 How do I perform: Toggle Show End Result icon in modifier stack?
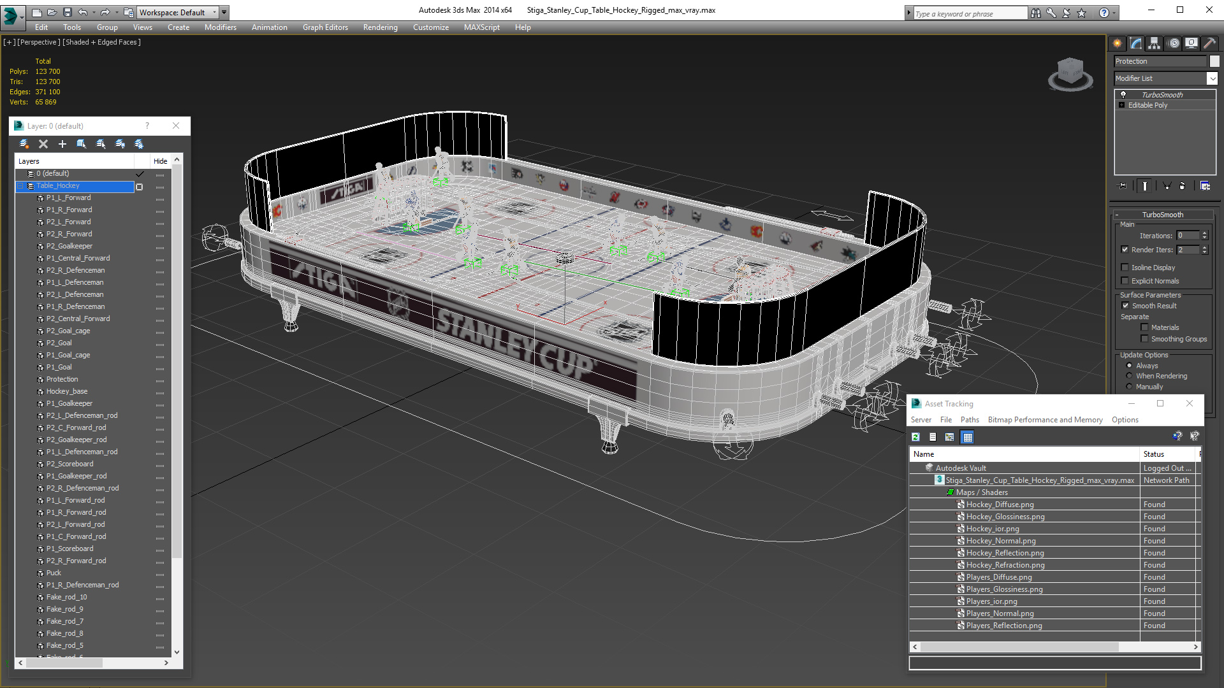(x=1145, y=186)
